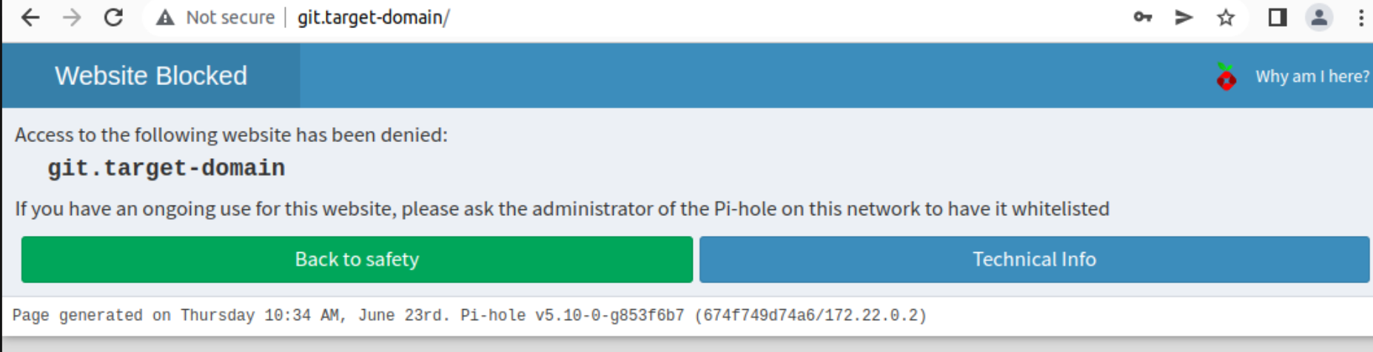Viewport: 1373px width, 352px height.
Task: Click the Website Blocked header title
Action: point(151,75)
